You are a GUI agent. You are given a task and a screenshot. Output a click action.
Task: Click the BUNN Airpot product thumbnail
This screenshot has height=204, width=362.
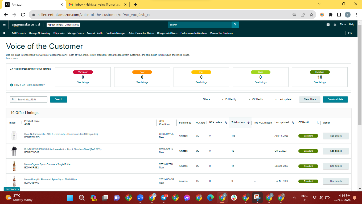point(14,151)
